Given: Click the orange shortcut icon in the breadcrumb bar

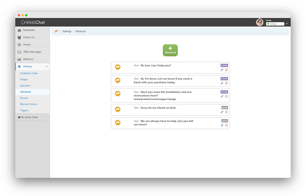Looking at the screenshot, I should click(x=56, y=31).
